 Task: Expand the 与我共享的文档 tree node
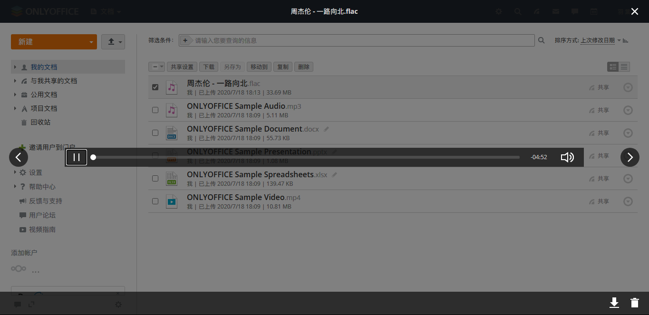[15, 81]
